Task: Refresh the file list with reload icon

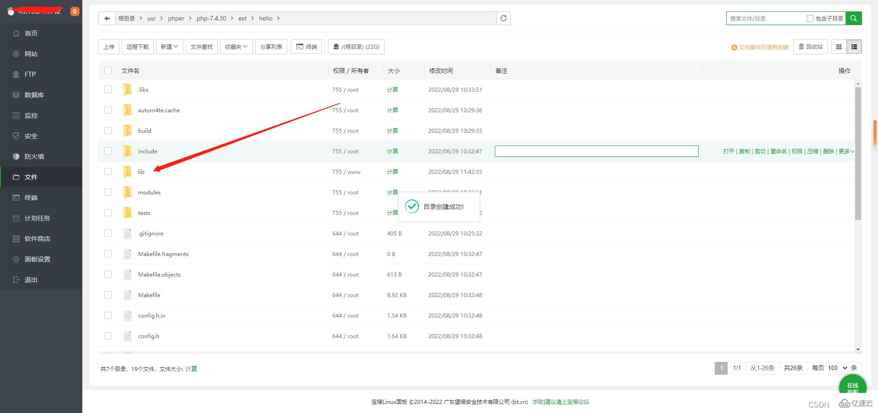Action: [503, 18]
